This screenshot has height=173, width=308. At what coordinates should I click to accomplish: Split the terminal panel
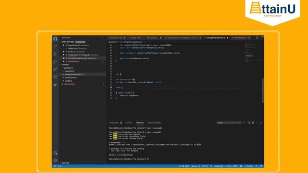pos(249,123)
